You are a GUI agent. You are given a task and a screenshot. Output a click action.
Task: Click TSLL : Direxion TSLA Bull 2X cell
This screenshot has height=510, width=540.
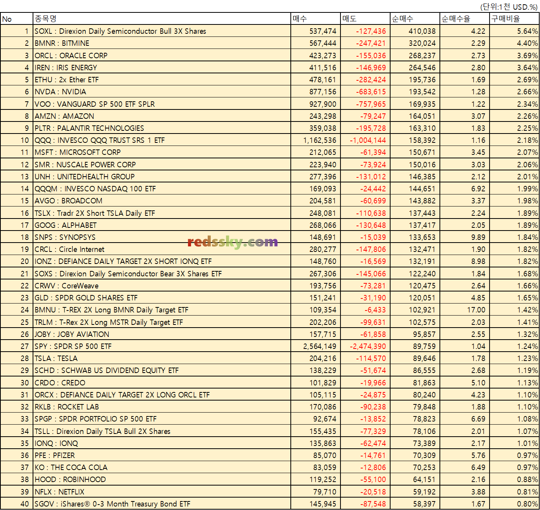pyautogui.click(x=162, y=431)
